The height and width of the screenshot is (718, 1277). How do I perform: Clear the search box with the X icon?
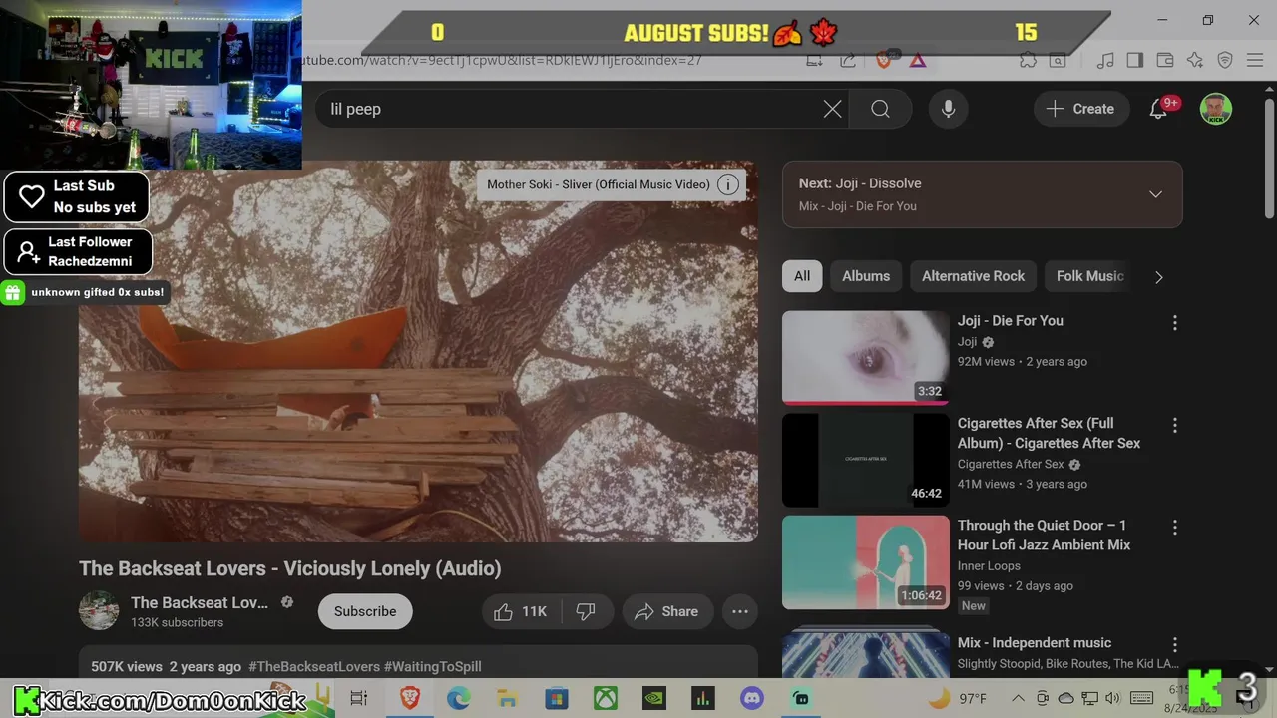[832, 109]
